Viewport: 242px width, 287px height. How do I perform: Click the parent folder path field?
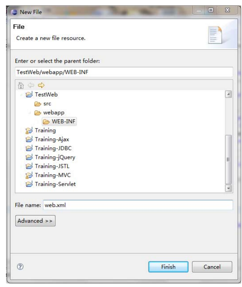[124, 72]
